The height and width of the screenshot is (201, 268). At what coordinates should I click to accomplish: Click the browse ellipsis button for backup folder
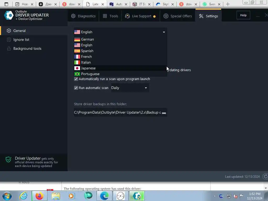coord(164,113)
